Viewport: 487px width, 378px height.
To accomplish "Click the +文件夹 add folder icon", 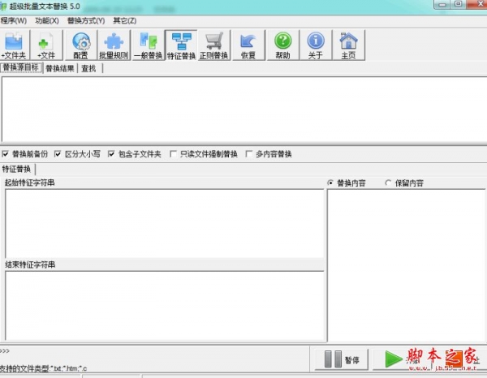I will coord(15,45).
